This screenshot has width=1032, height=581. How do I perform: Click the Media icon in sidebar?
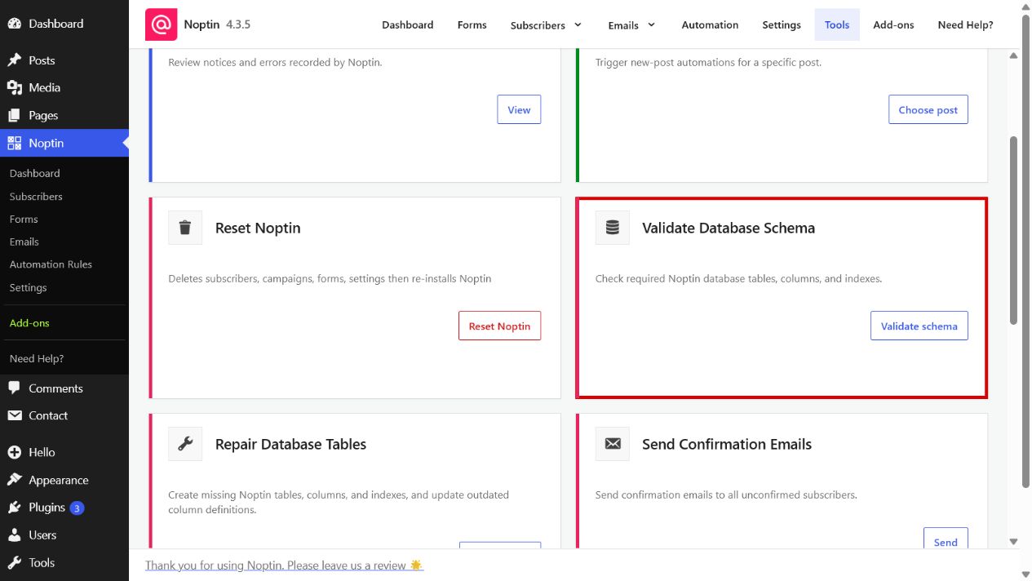[x=15, y=87]
